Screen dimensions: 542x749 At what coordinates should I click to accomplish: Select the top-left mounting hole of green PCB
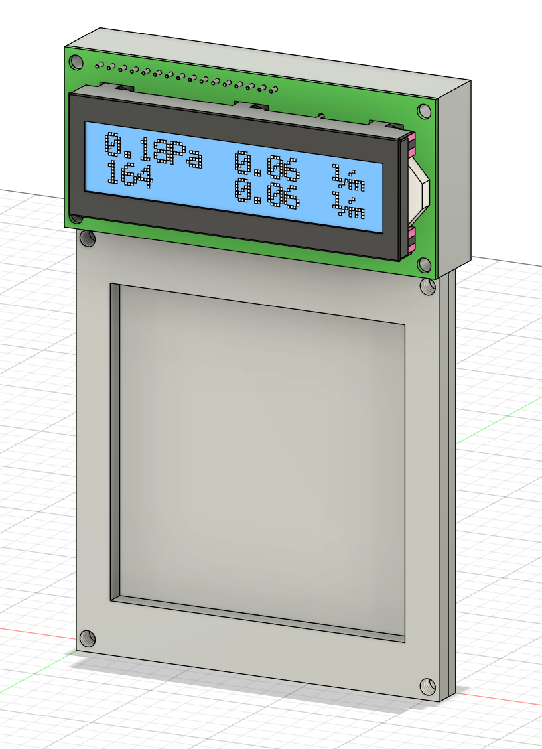[77, 62]
